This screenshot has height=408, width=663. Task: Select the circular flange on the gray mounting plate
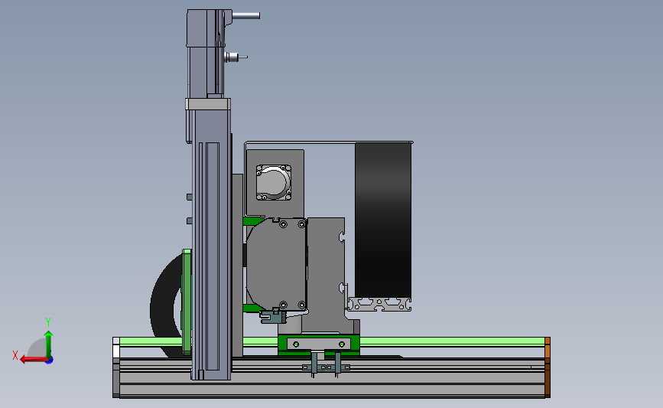pyautogui.click(x=274, y=182)
